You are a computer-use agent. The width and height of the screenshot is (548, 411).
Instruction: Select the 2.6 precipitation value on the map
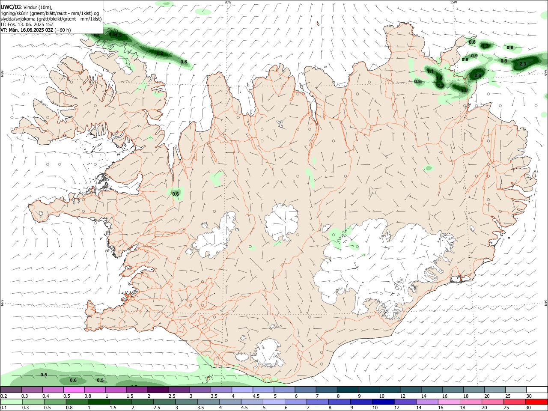click(x=478, y=75)
